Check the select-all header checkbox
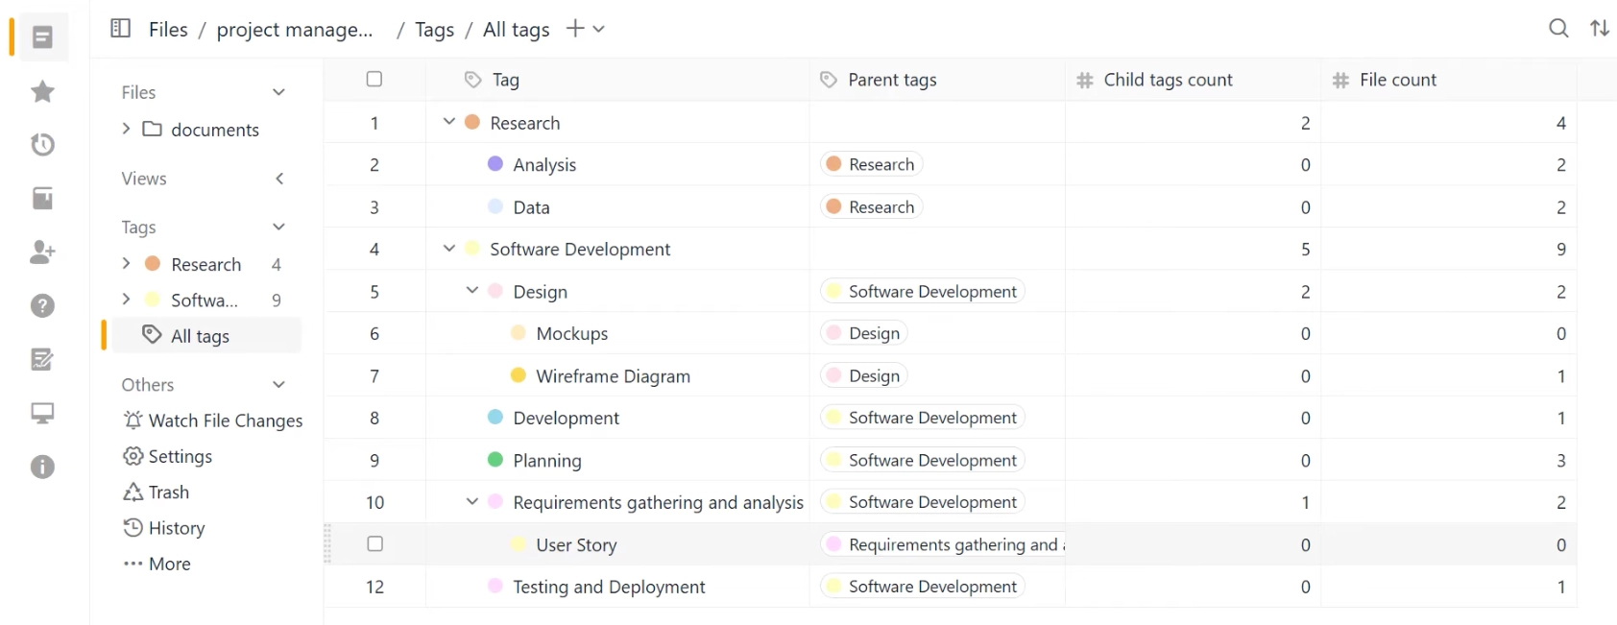The width and height of the screenshot is (1617, 625). pos(374,80)
